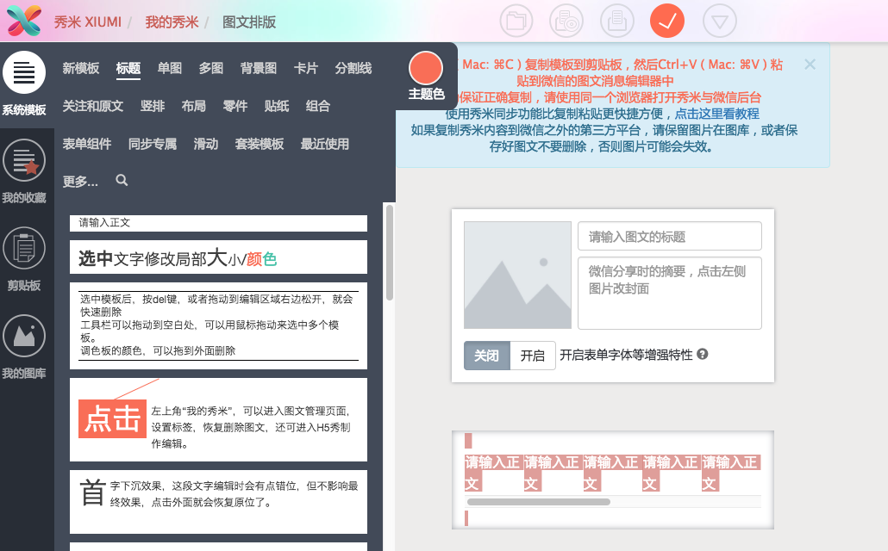Click the template list vertical scrollbar
The height and width of the screenshot is (551, 888).
tap(389, 253)
